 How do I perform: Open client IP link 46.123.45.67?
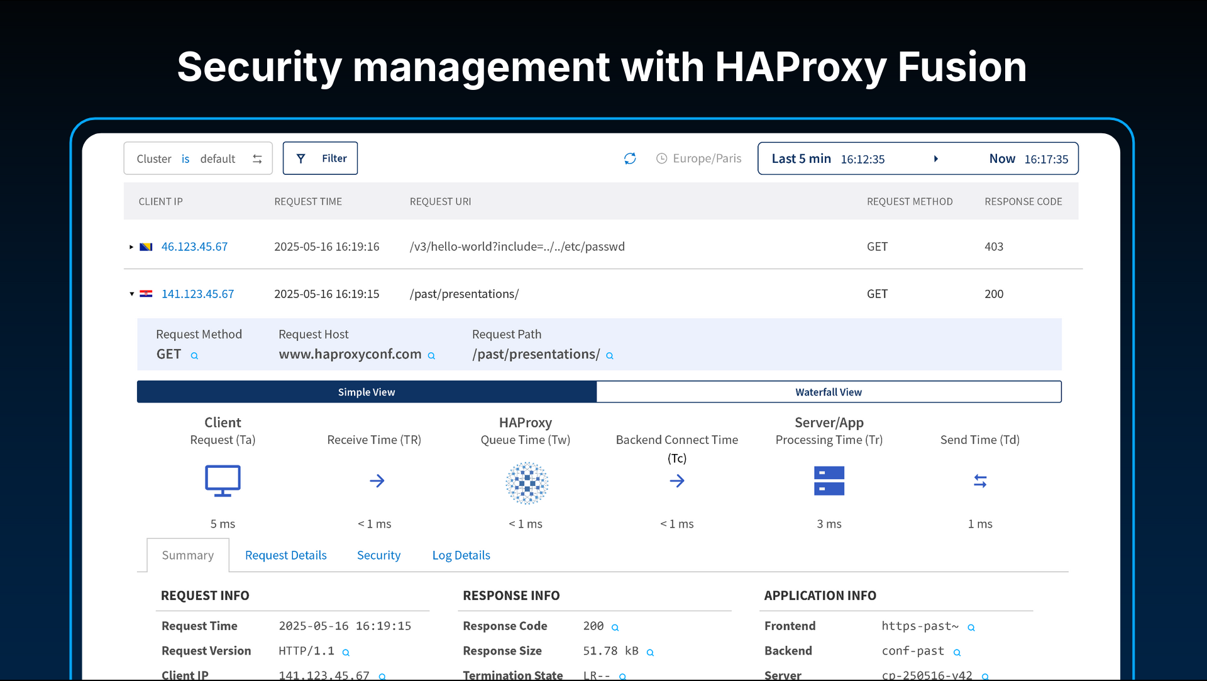pos(194,246)
